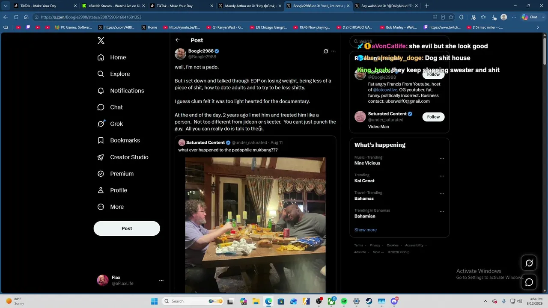Open Creator Studio from sidebar
This screenshot has height=308, width=548.
pyautogui.click(x=123, y=157)
